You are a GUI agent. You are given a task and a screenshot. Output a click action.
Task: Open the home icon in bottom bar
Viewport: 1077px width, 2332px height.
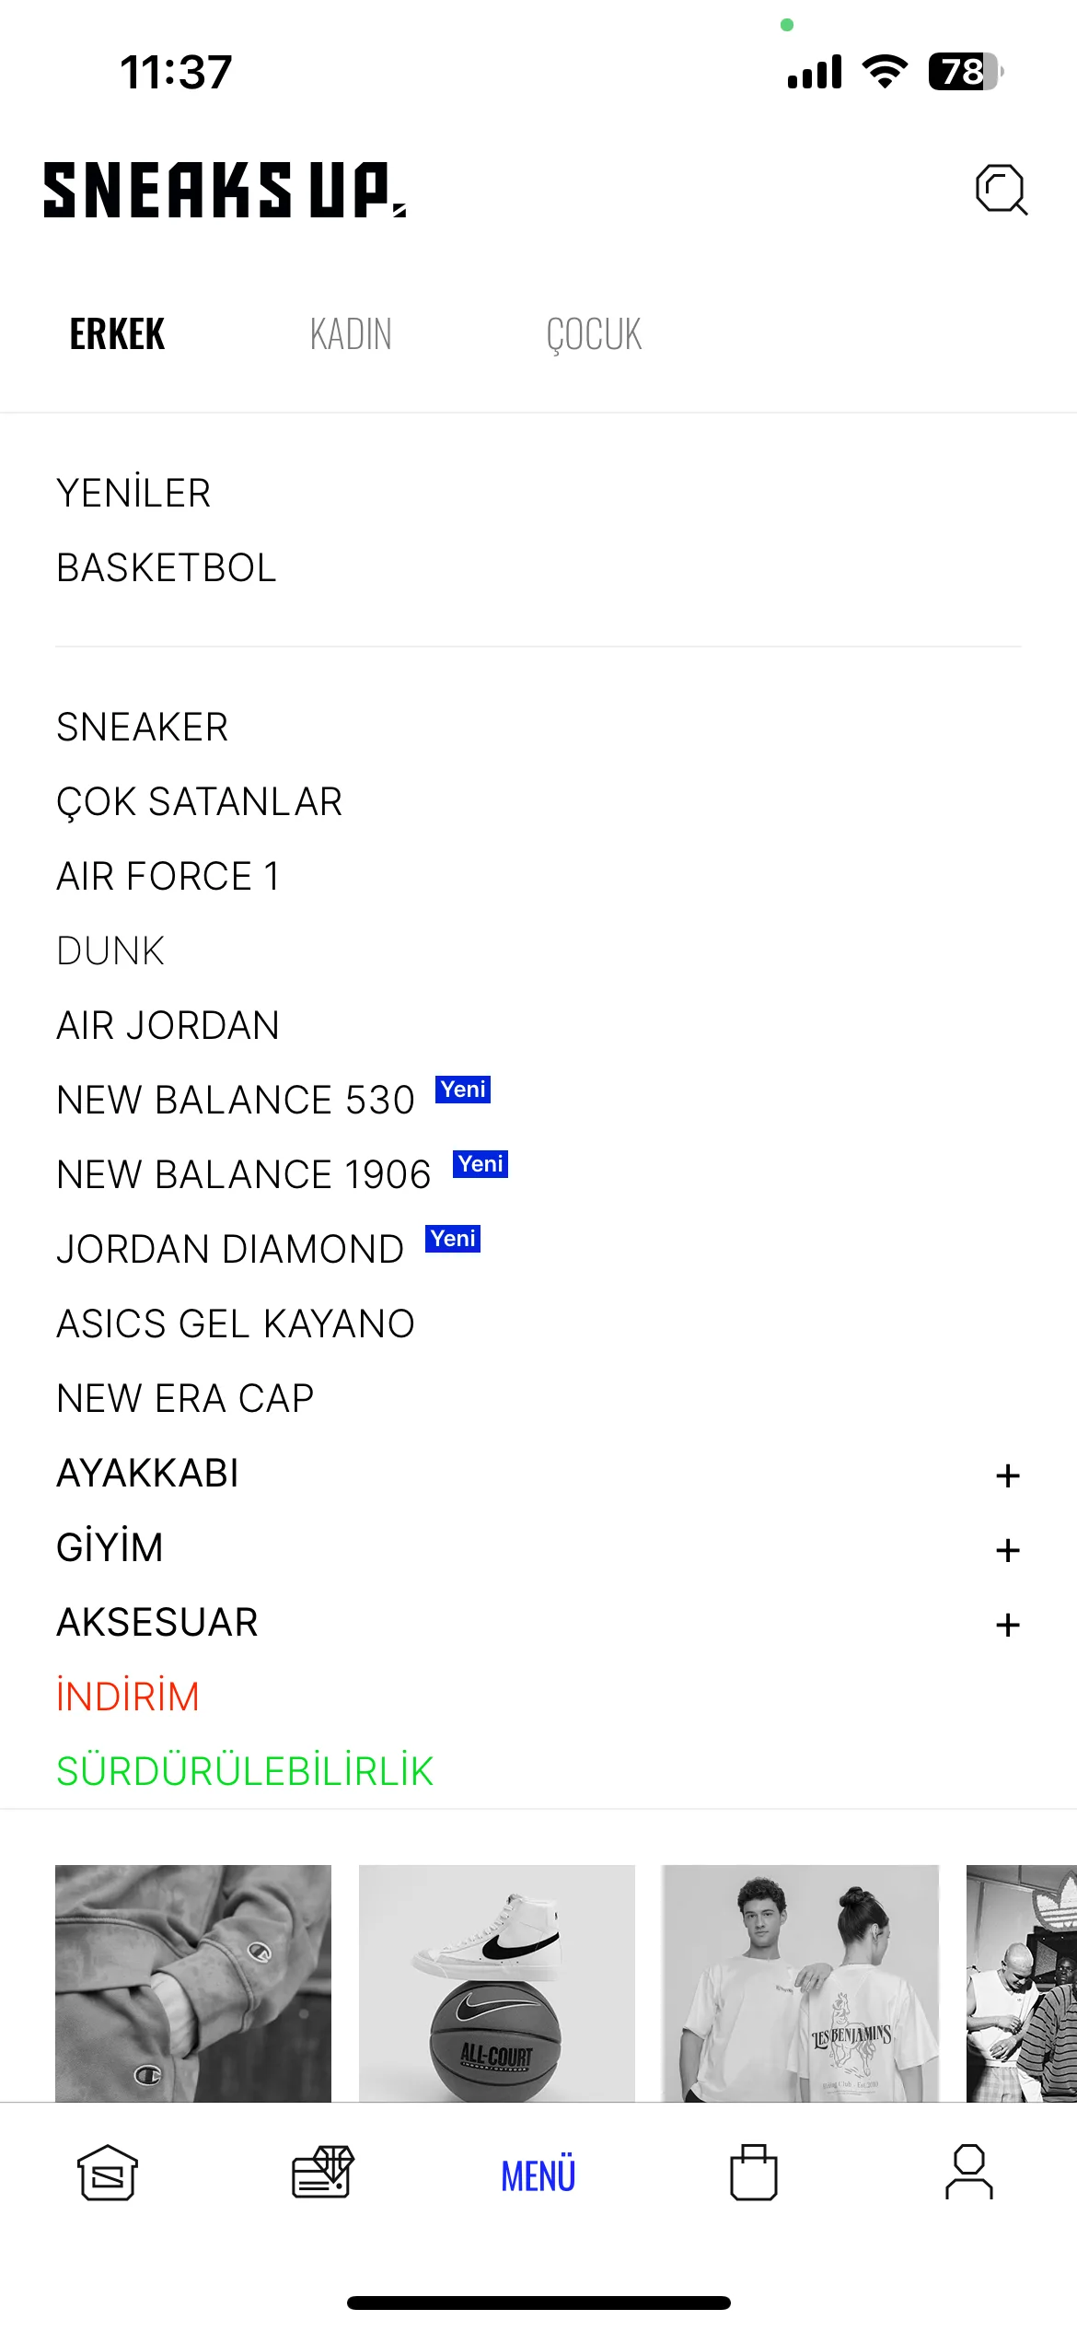click(x=108, y=2173)
